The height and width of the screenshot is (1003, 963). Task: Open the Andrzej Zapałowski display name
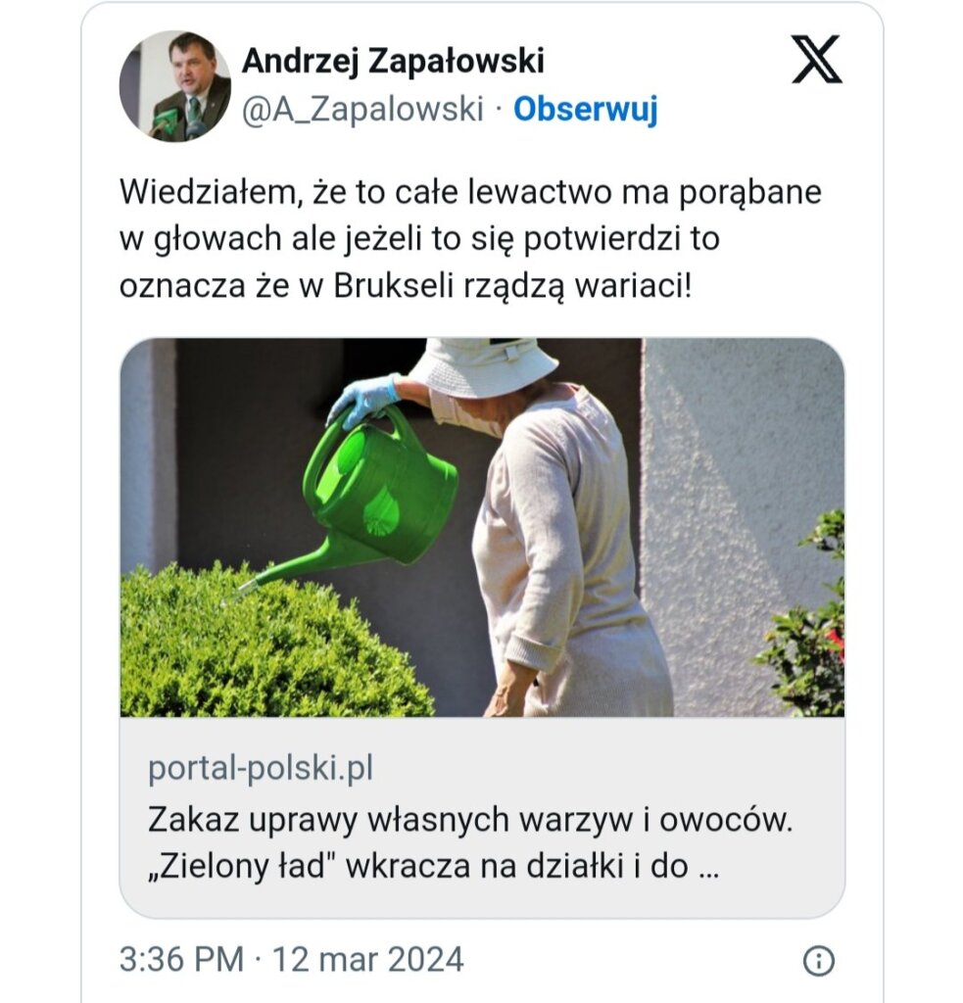coord(393,62)
